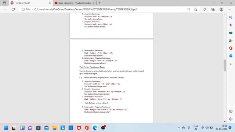Open the OBS Studio taskbar icon
This screenshot has width=235, height=132.
point(103,128)
